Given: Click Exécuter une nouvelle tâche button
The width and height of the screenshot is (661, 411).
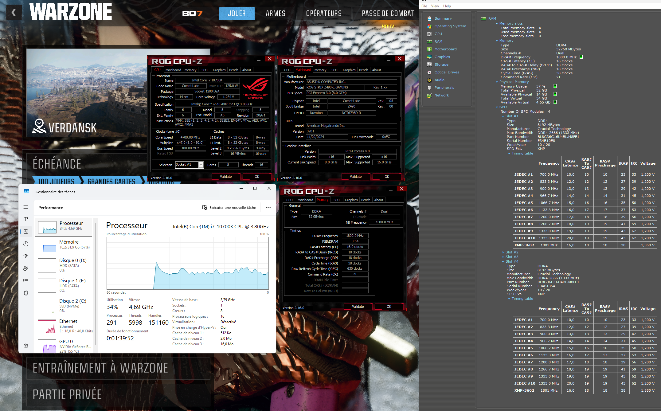Looking at the screenshot, I should [229, 208].
